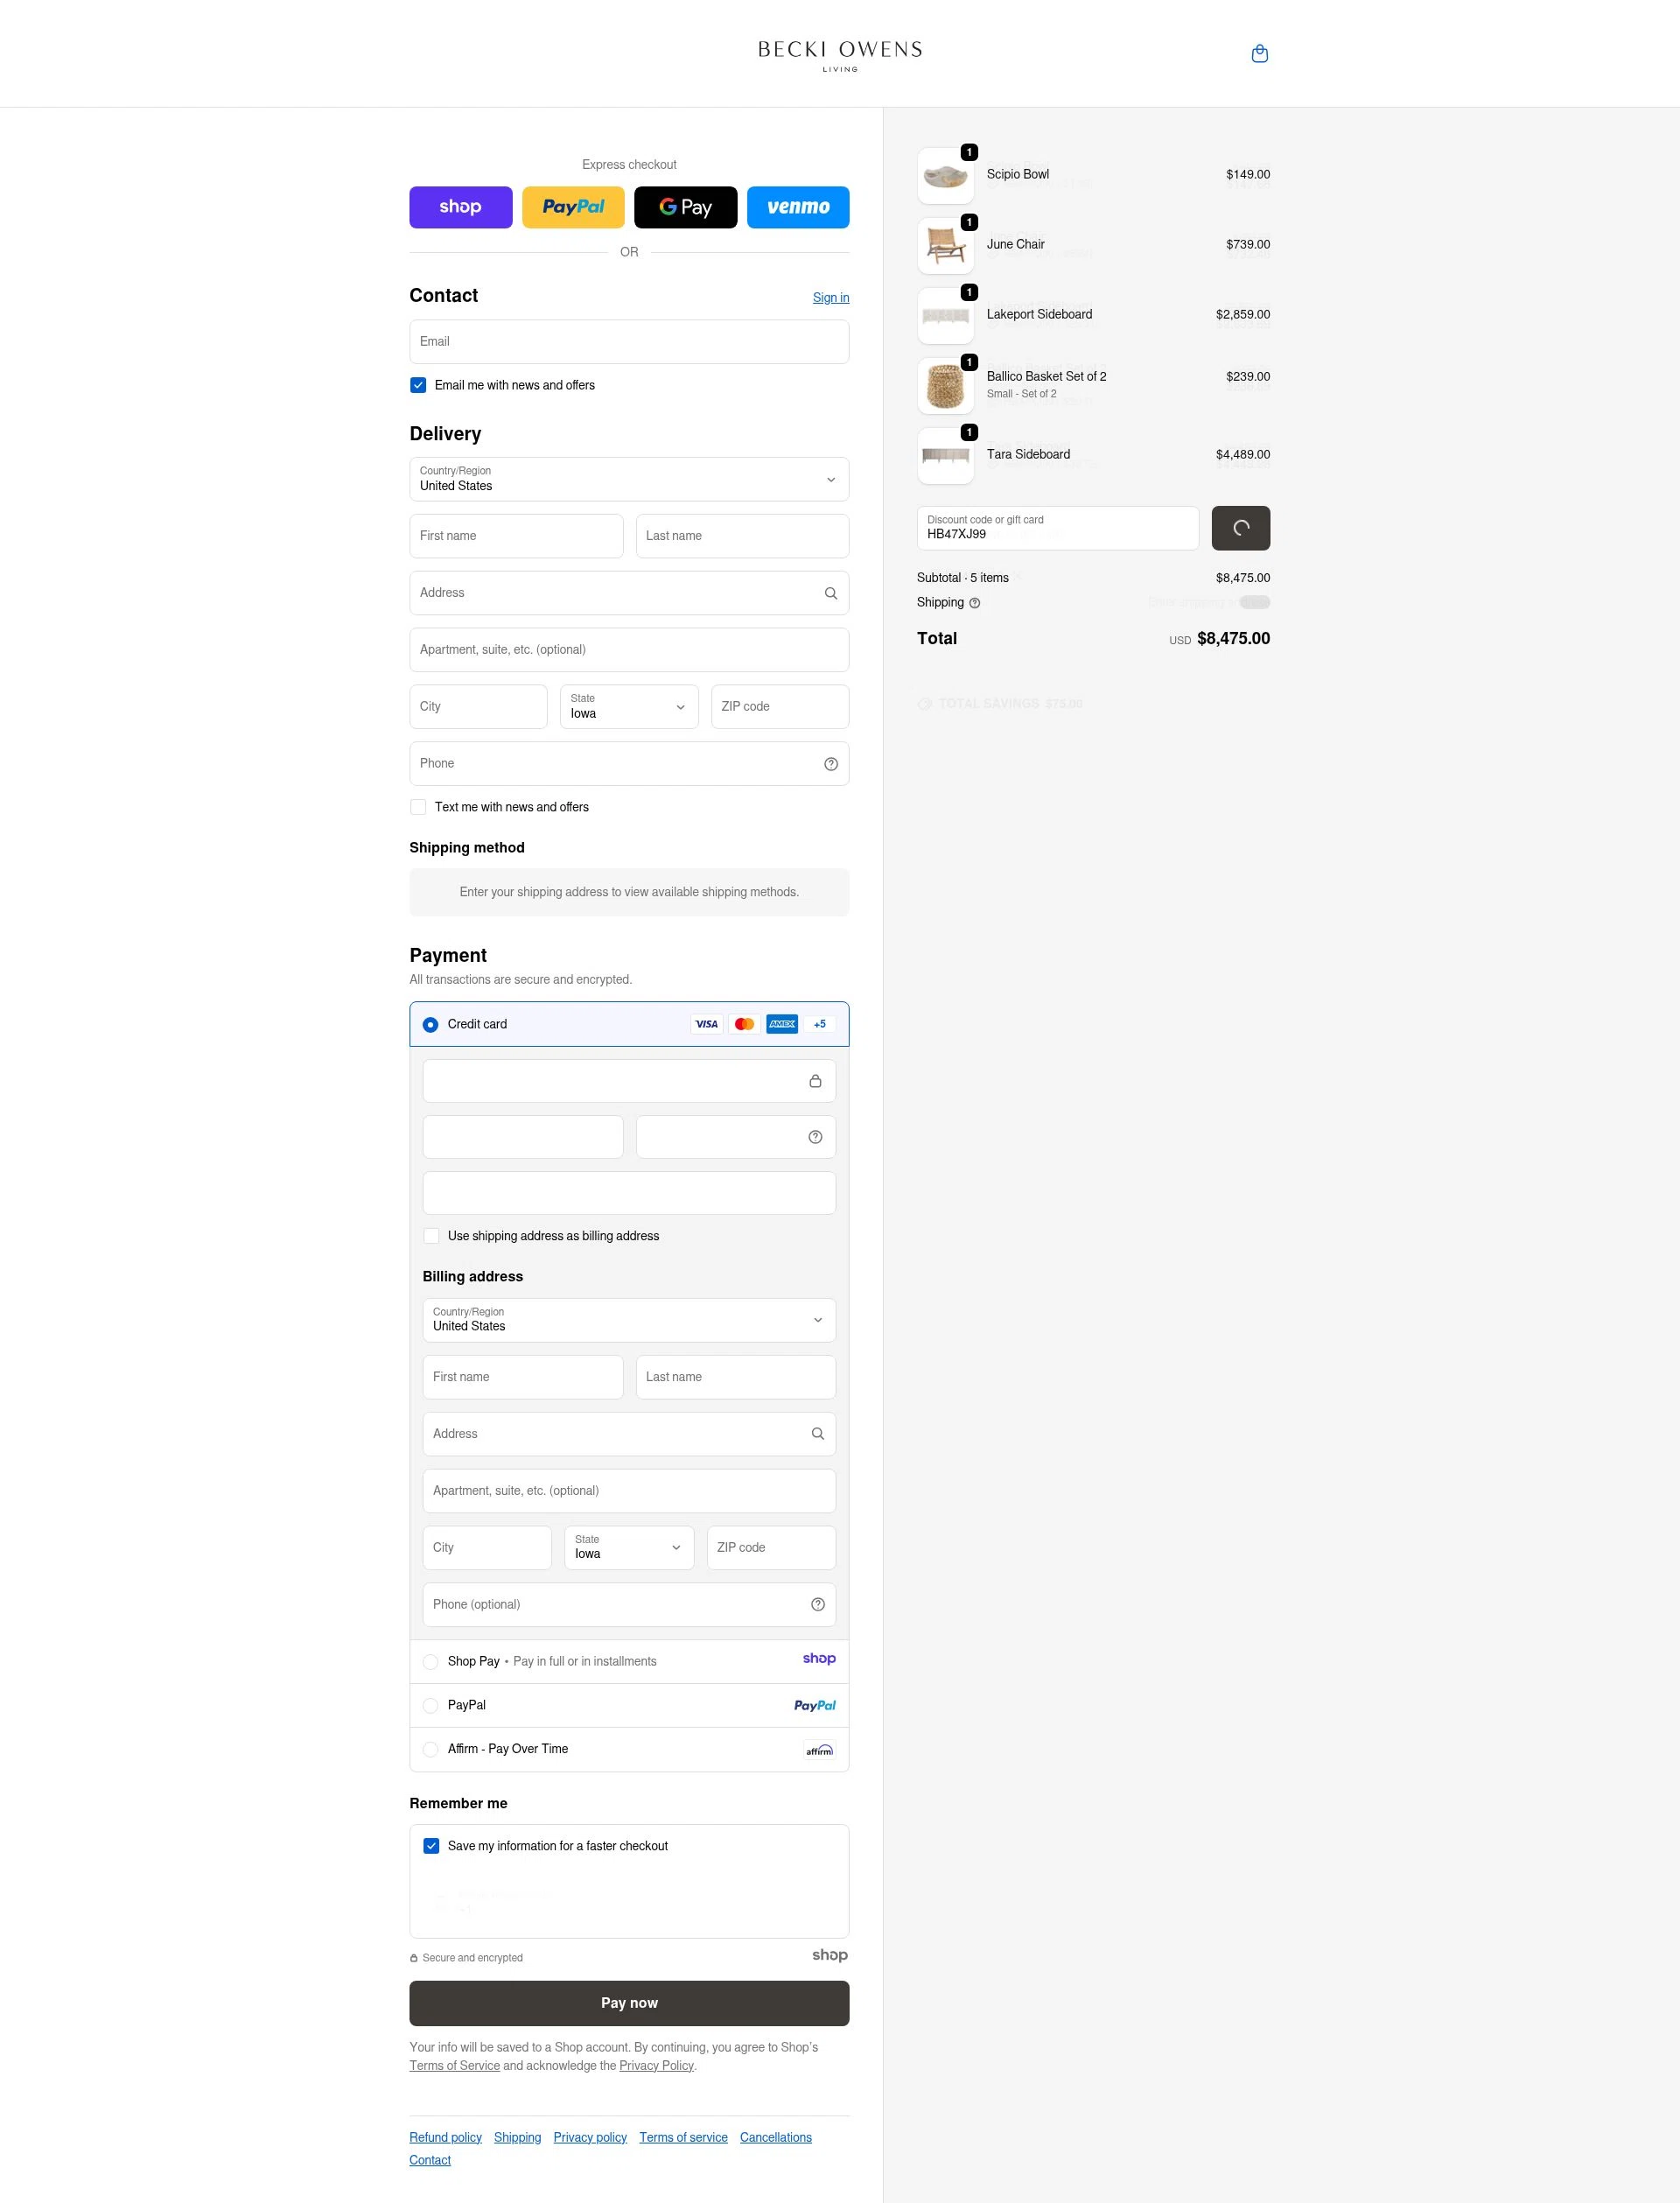
Task: Select PayPal express checkout
Action: 573,207
